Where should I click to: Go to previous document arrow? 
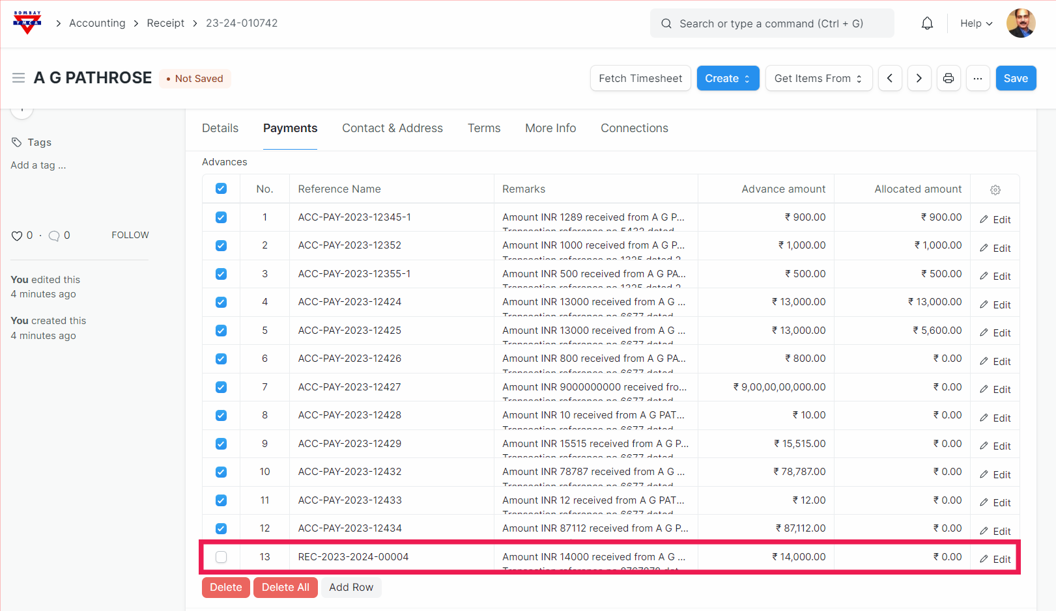point(890,78)
